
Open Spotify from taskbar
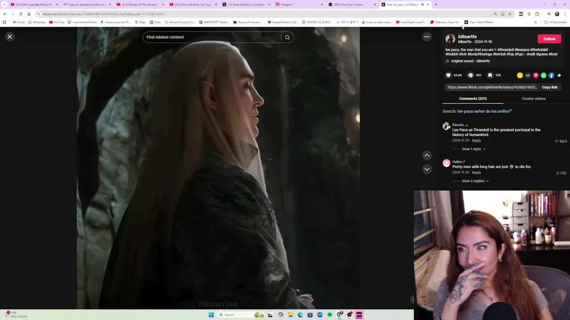(330, 315)
